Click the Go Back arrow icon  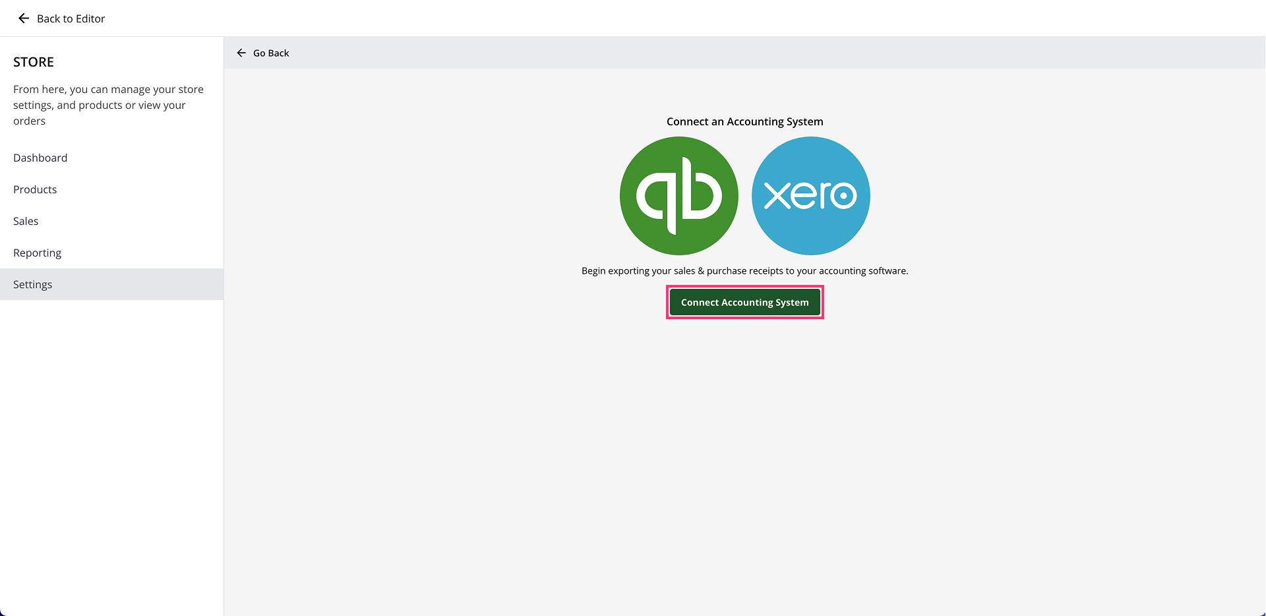(241, 53)
